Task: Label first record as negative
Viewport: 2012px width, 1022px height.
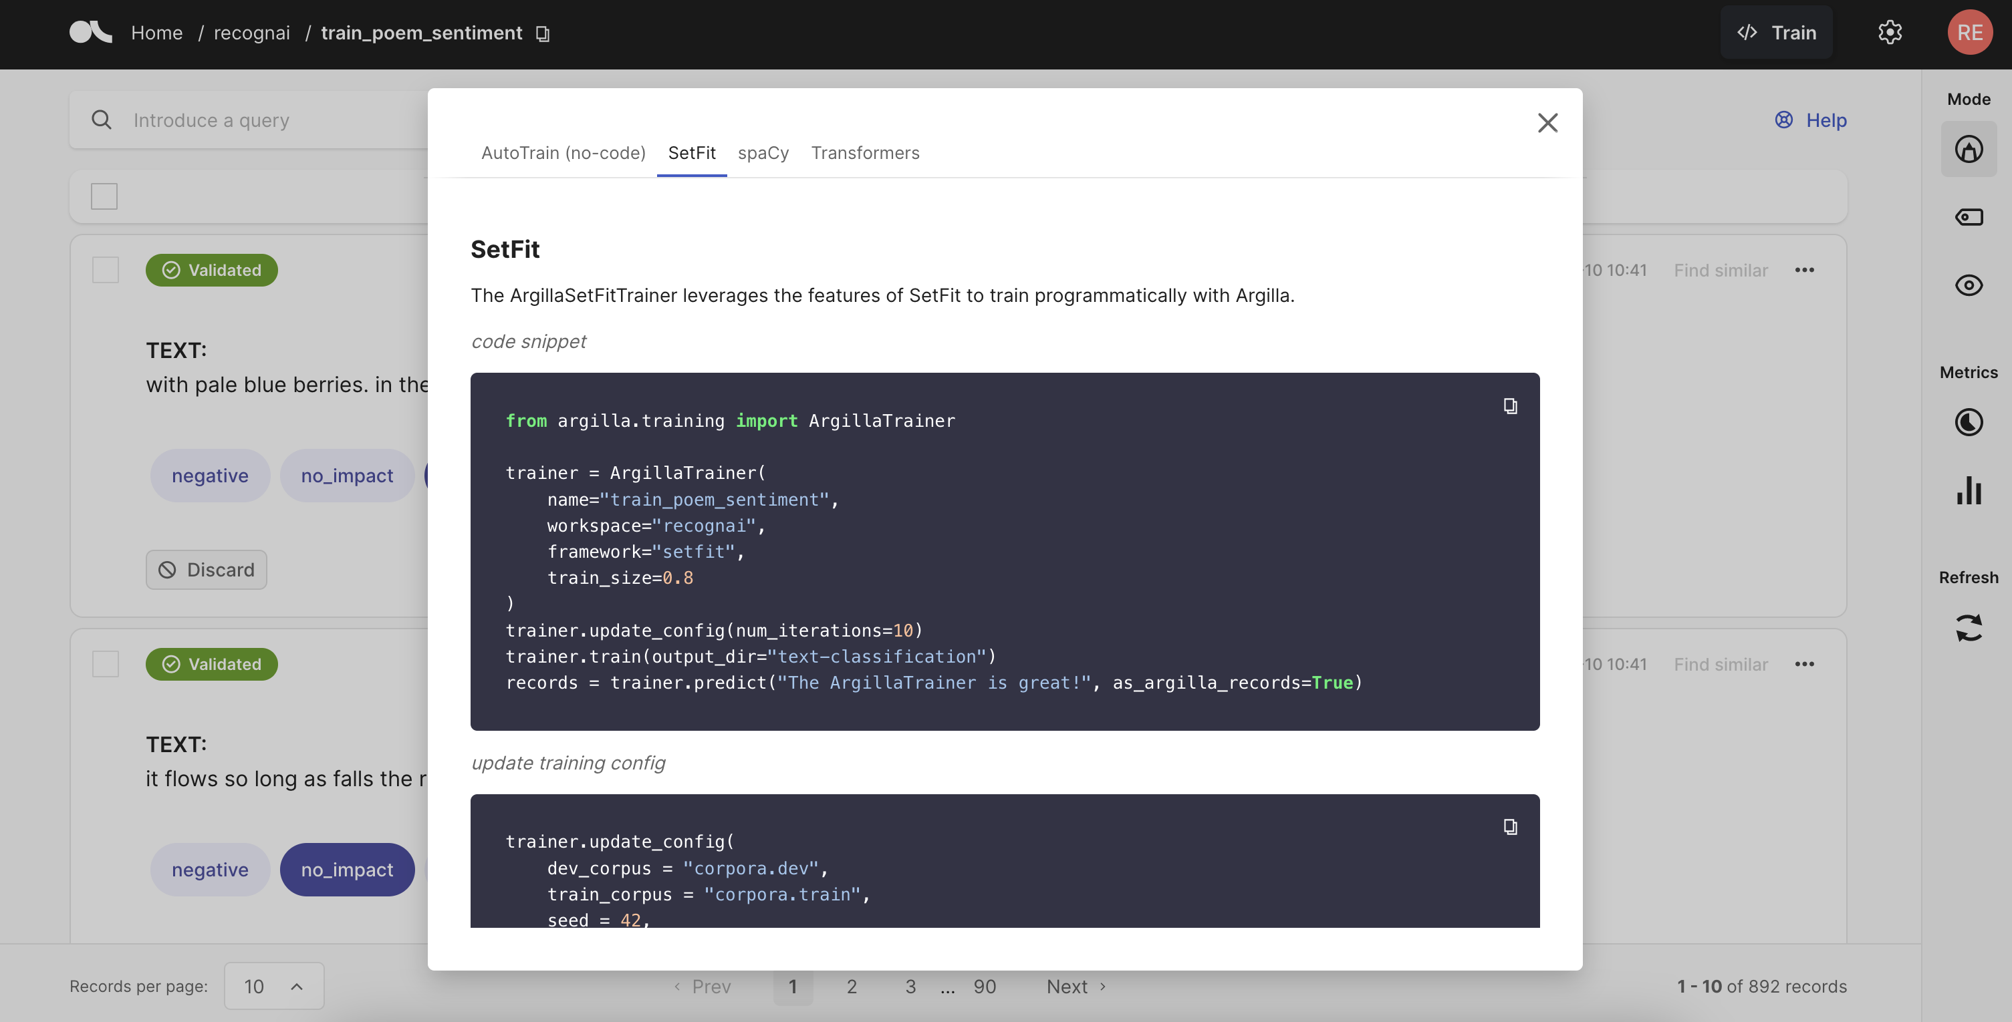Action: tap(210, 476)
